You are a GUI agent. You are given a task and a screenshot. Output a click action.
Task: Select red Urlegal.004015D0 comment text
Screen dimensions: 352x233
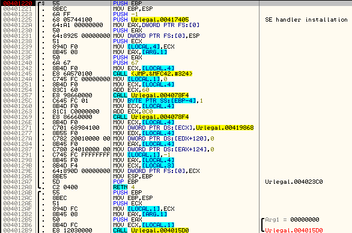pos(294,231)
